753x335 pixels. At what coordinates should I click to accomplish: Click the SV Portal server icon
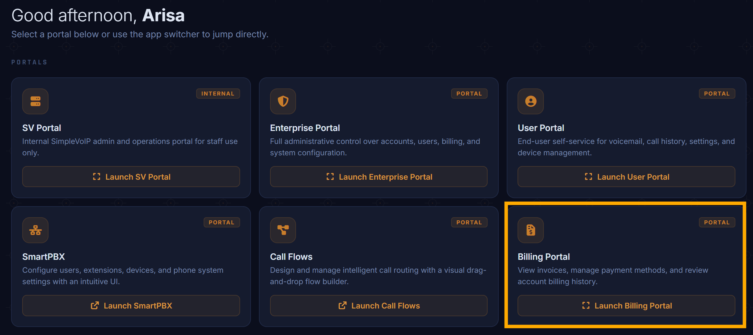(35, 101)
